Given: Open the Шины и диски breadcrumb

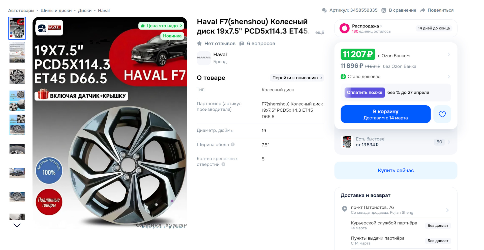Looking at the screenshot, I should pyautogui.click(x=56, y=11).
